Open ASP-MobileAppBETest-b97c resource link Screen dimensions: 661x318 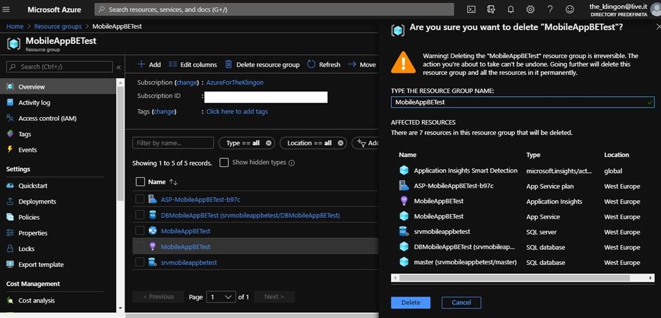click(201, 199)
